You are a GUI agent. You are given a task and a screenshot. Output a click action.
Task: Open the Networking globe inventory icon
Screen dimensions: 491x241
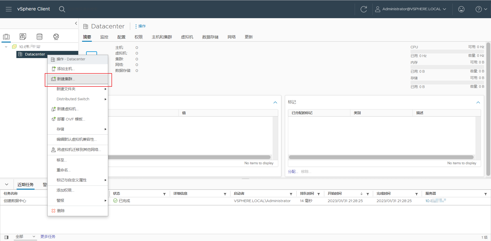(56, 37)
